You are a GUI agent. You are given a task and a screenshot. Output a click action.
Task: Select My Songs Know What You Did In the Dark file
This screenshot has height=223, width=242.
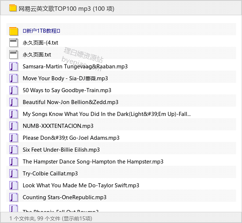pyautogui.click(x=107, y=114)
